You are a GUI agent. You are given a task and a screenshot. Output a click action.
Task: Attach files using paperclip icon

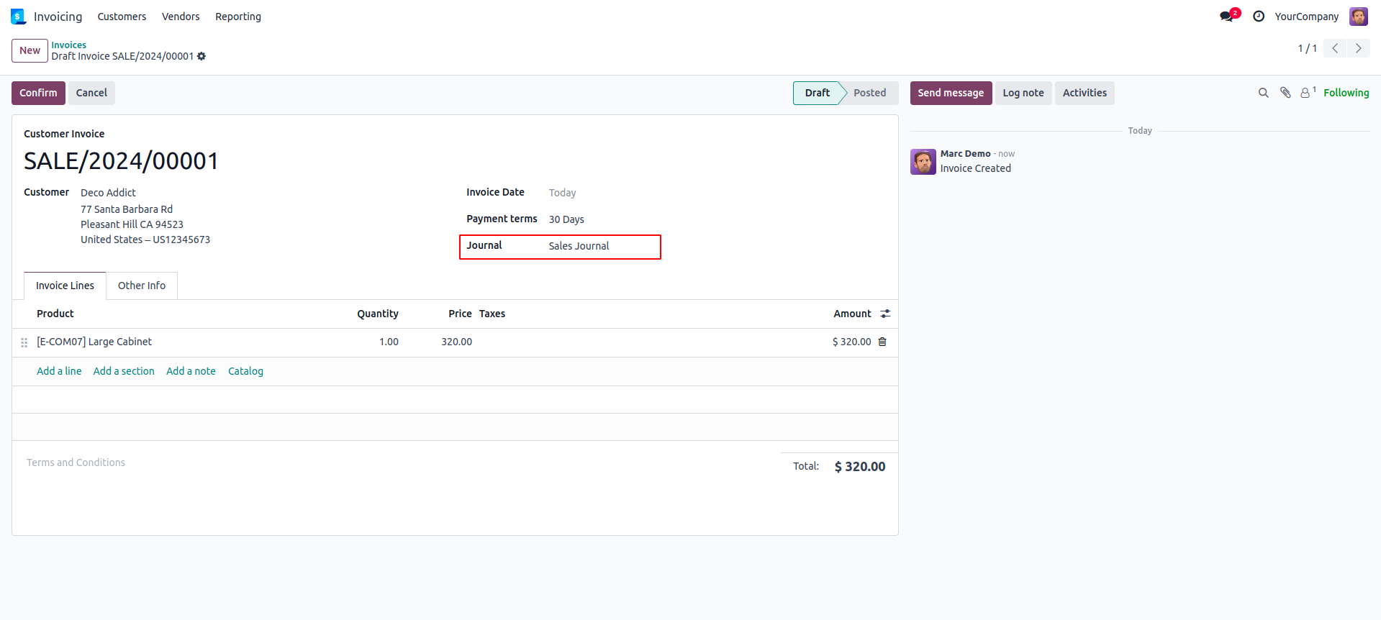pos(1285,93)
